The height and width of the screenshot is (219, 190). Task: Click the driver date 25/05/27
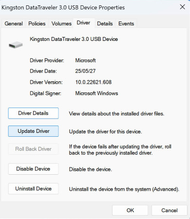click(x=85, y=71)
